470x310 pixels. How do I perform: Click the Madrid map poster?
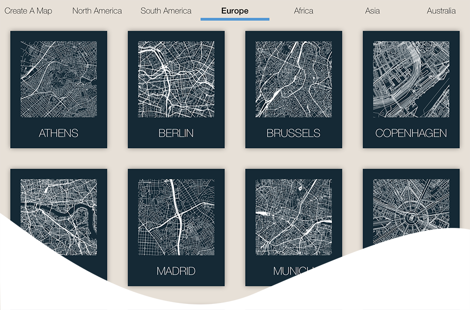coord(176,217)
